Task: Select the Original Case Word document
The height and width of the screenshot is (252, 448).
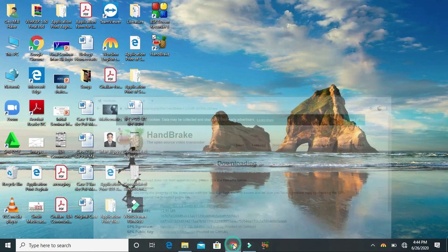Action: [86, 208]
